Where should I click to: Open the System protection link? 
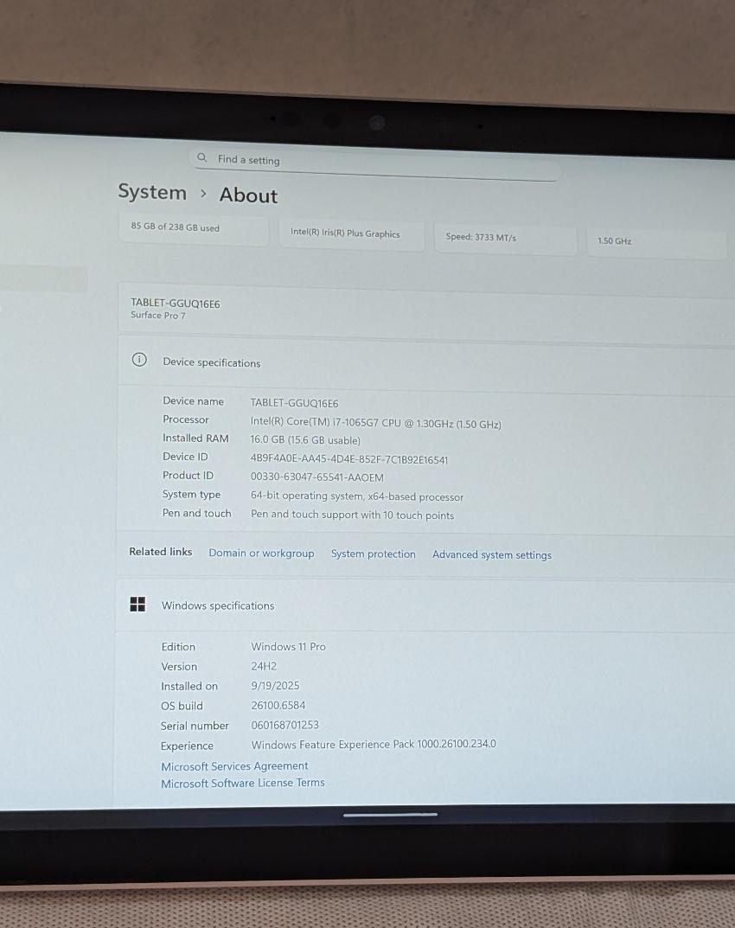pos(373,554)
